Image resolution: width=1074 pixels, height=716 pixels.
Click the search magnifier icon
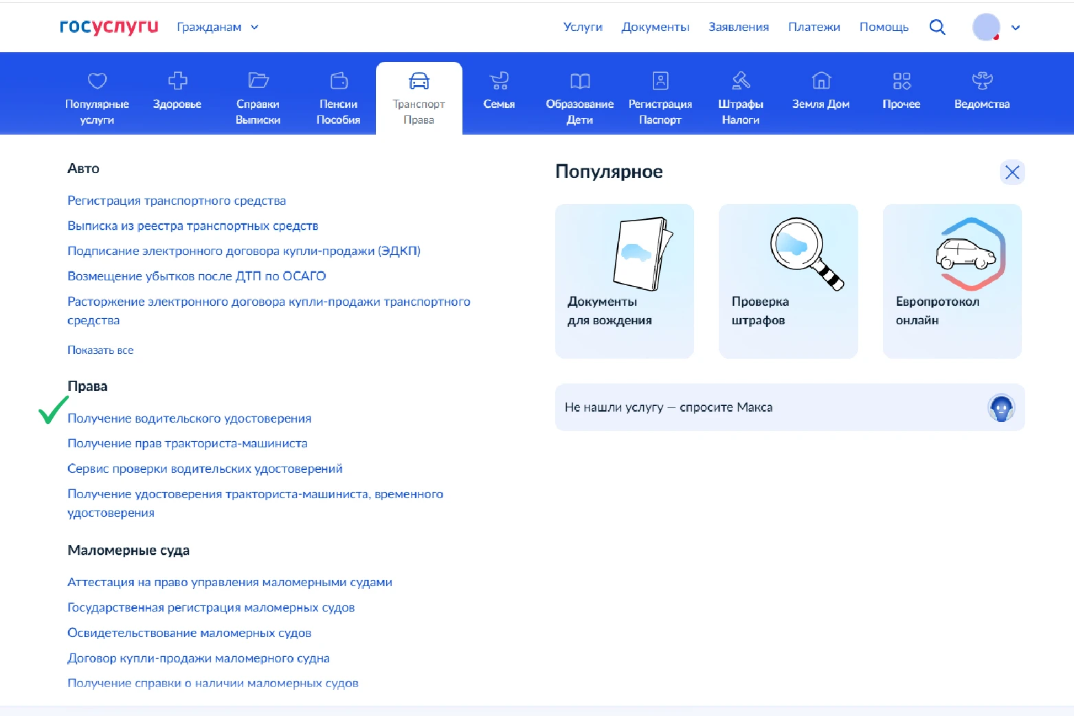(937, 27)
